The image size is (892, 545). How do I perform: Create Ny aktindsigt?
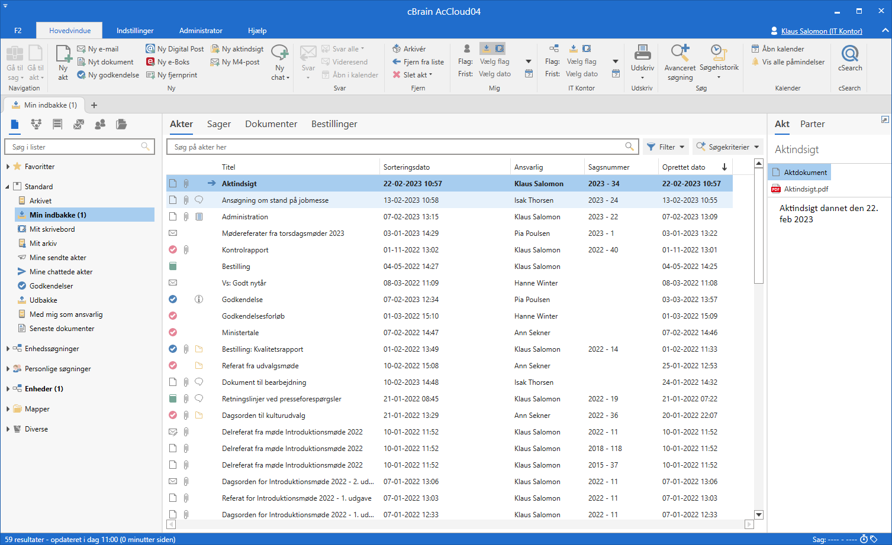click(x=237, y=49)
